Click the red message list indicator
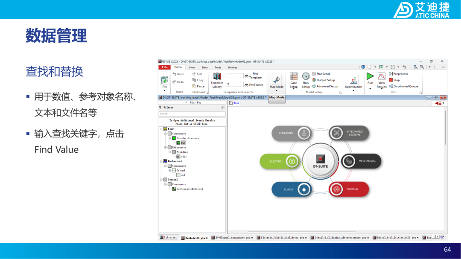The height and width of the screenshot is (259, 461). pyautogui.click(x=439, y=103)
